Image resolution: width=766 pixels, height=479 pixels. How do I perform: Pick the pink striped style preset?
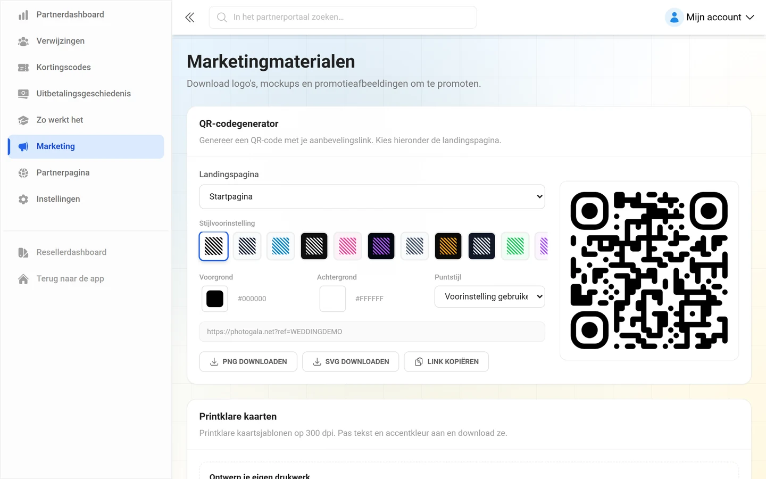click(348, 246)
